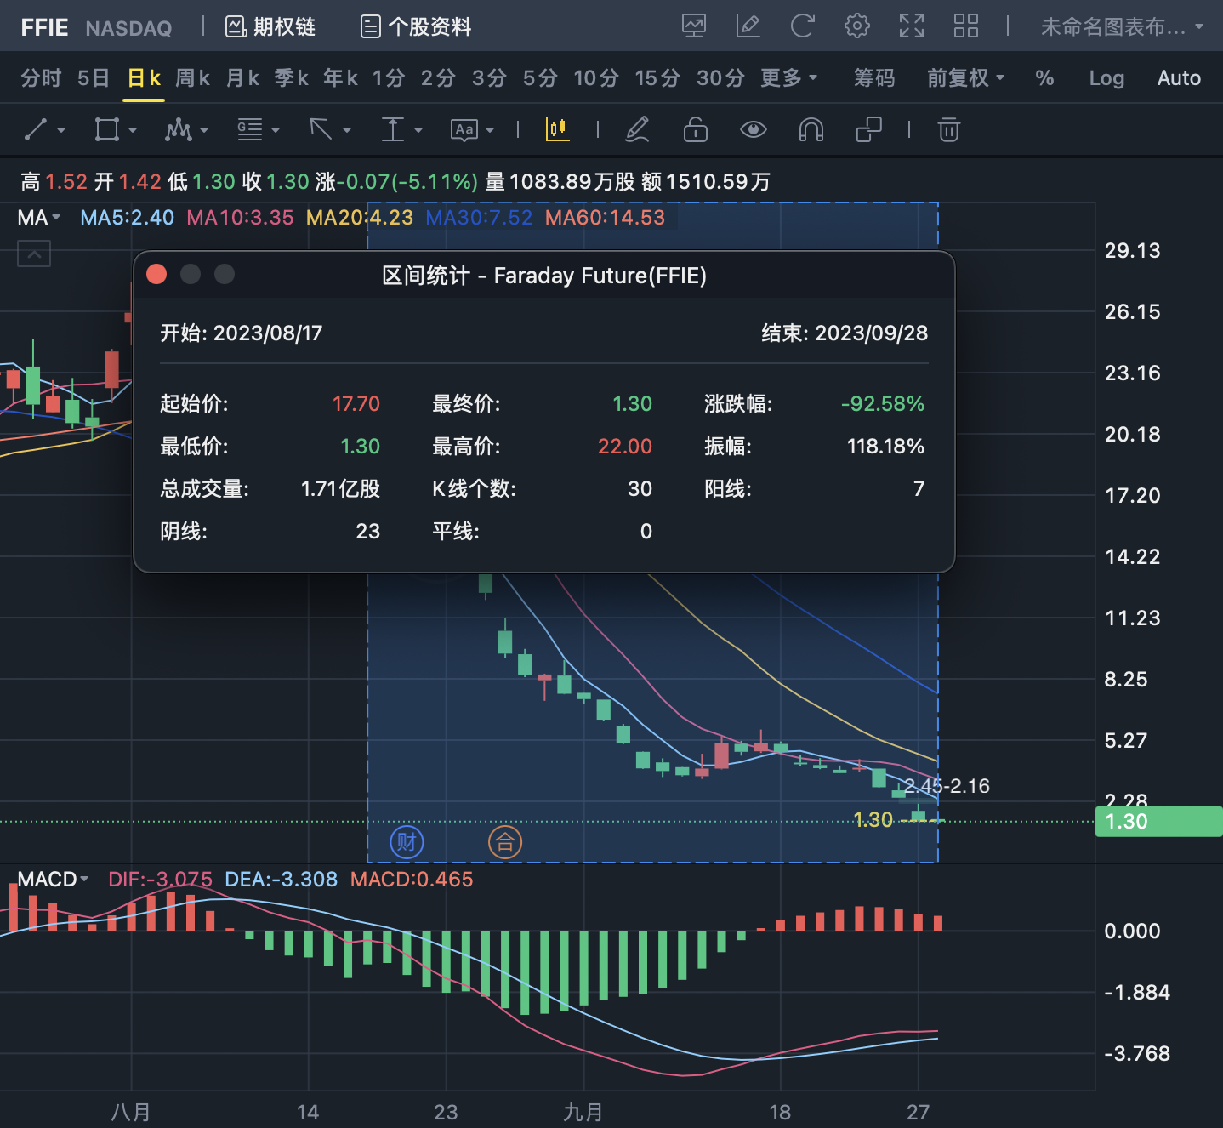1223x1128 pixels.
Task: Click the 合 marker on chart
Action: tap(505, 842)
